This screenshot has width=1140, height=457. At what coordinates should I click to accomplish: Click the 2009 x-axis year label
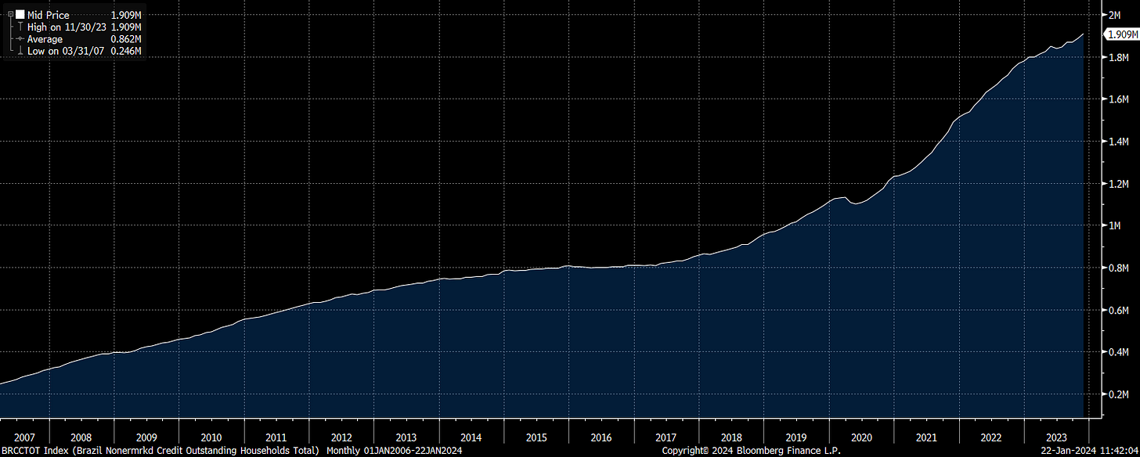coord(146,437)
